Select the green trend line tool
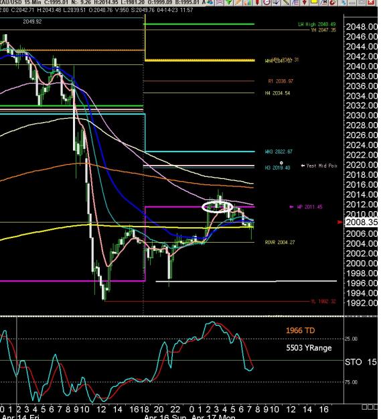This screenshot has height=419, width=381. 286,3
